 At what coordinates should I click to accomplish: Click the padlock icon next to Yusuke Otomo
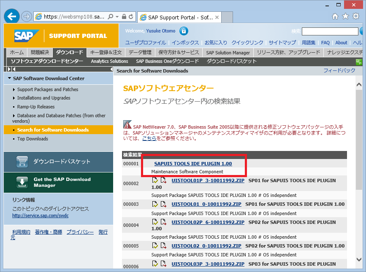click(184, 31)
